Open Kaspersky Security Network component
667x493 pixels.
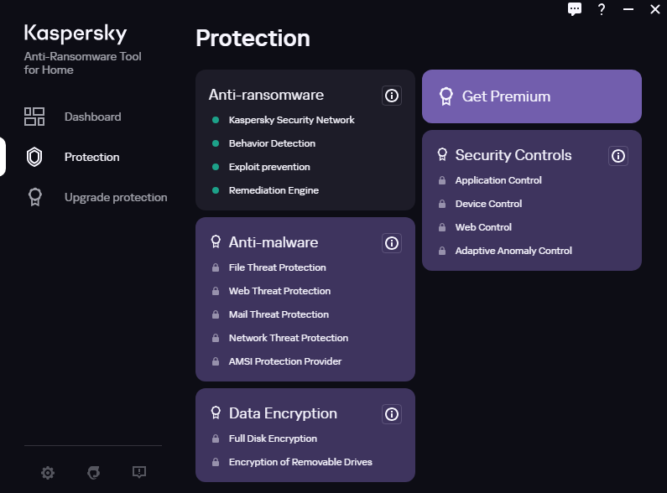click(291, 120)
